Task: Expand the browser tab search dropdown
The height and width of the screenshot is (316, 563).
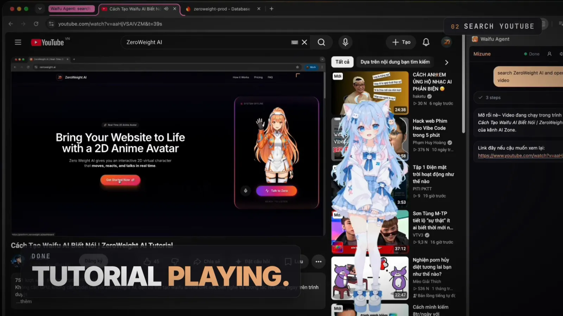Action: (x=40, y=9)
